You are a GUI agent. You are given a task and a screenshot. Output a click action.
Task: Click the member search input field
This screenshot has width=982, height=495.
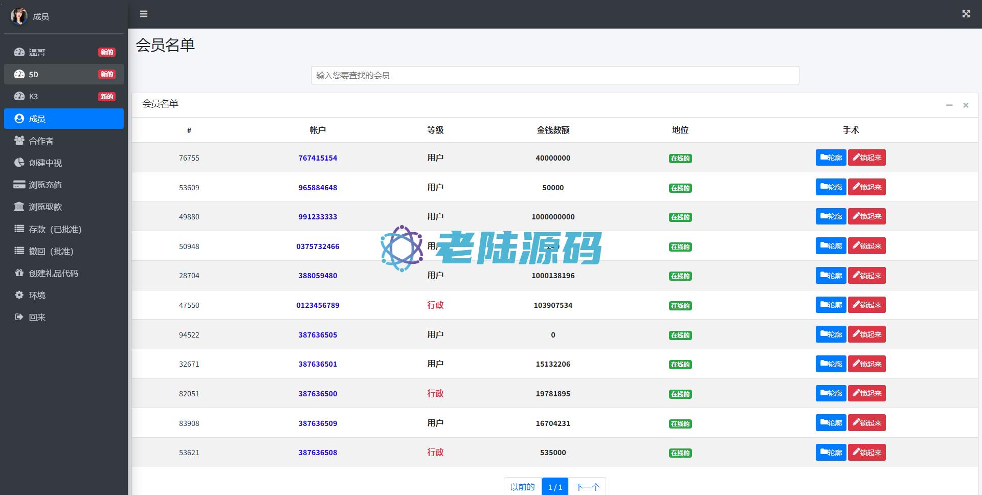coord(554,75)
